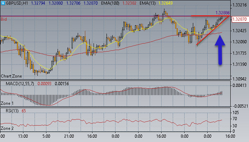Click the EMA(13) value 1.32649
Screen dimensions: 249x142
[x=166, y=3]
